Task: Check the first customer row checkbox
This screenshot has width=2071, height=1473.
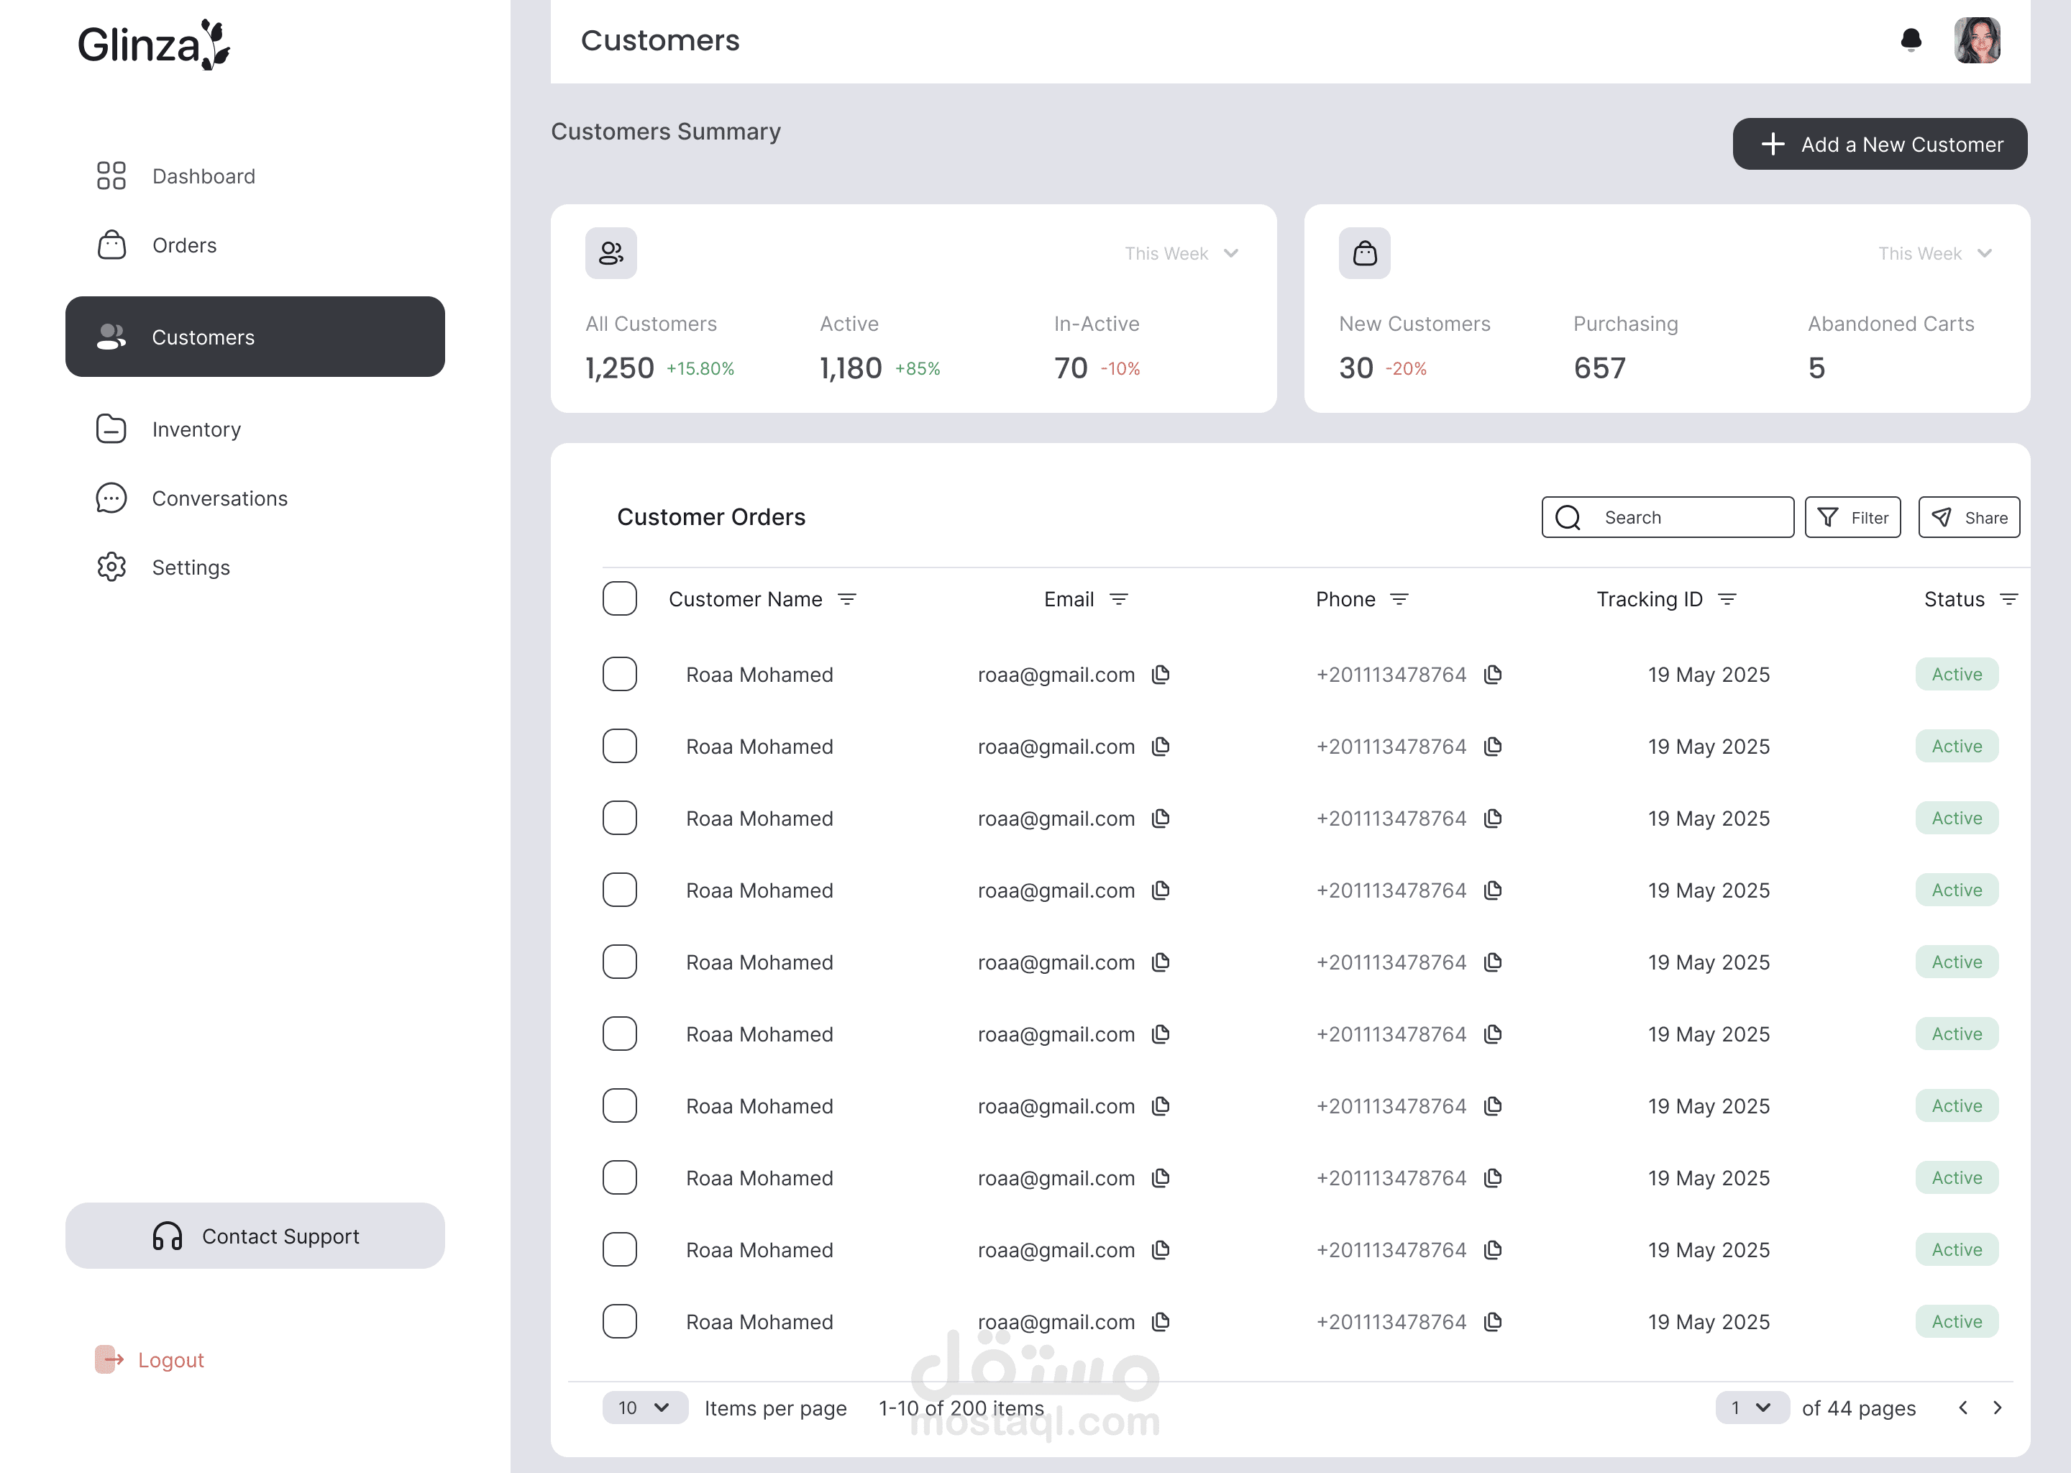Action: (x=619, y=674)
